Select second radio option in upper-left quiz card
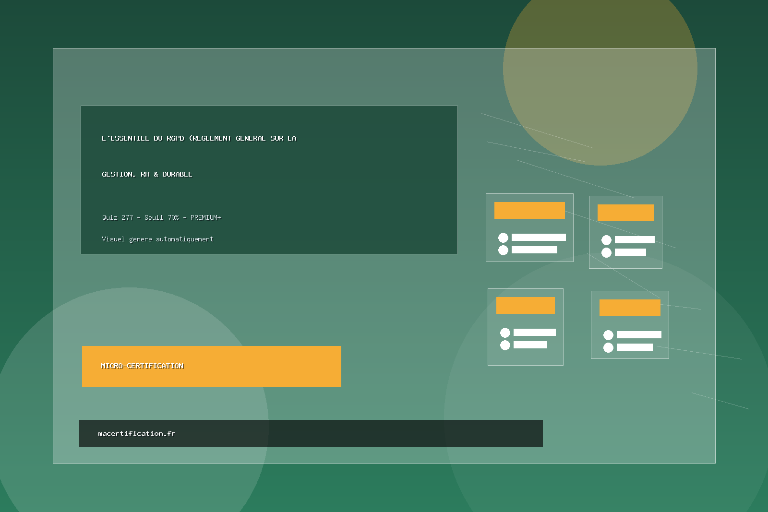This screenshot has height=512, width=768. [503, 250]
